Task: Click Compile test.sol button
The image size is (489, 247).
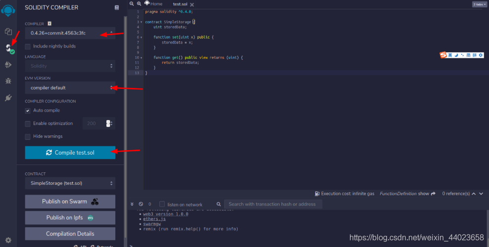Action: click(70, 153)
